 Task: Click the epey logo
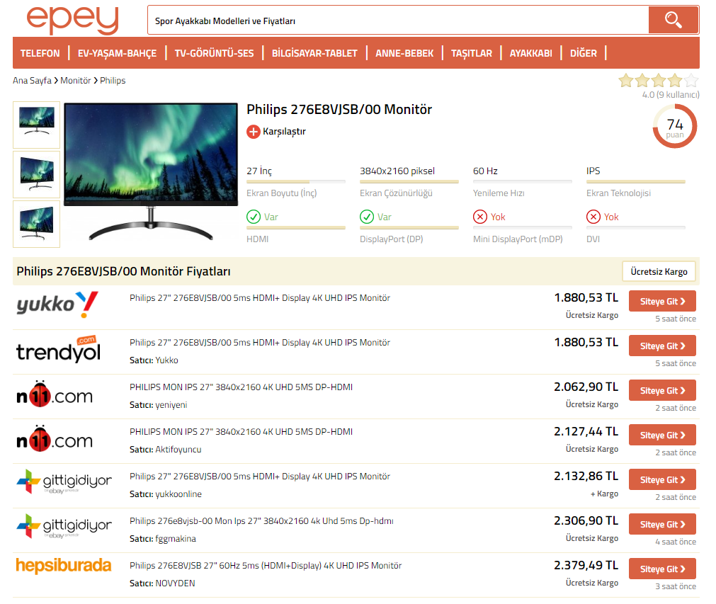(72, 21)
